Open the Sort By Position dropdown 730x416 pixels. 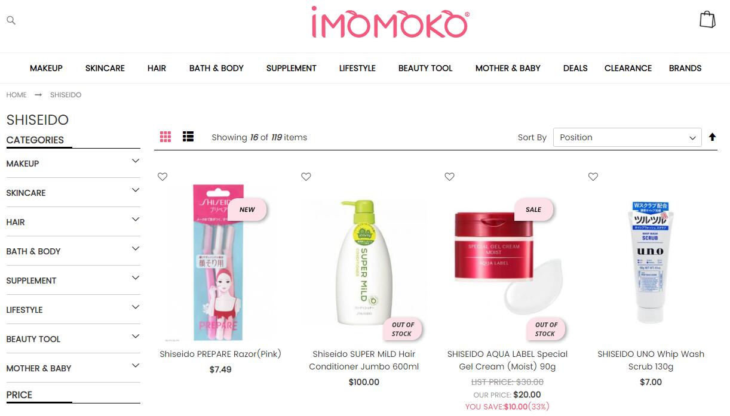point(627,137)
